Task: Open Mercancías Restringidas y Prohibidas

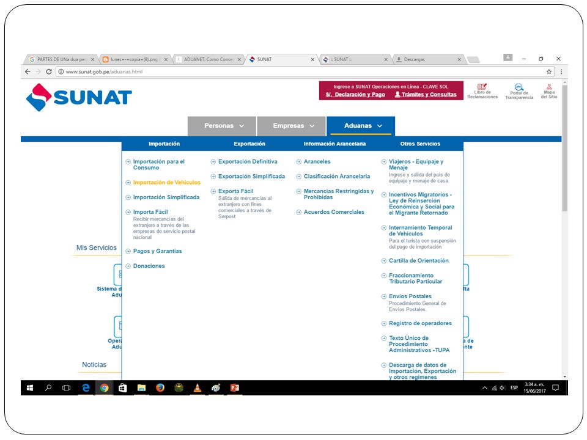Action: click(x=338, y=194)
